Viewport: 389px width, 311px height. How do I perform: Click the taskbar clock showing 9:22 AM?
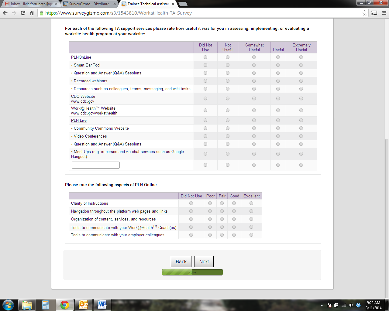pos(374,305)
